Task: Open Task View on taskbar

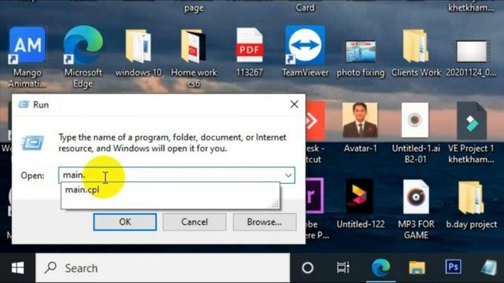Action: [343, 267]
